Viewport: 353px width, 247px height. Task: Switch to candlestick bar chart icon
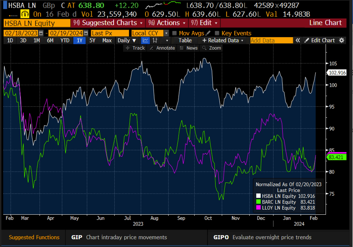pyautogui.click(x=155, y=41)
